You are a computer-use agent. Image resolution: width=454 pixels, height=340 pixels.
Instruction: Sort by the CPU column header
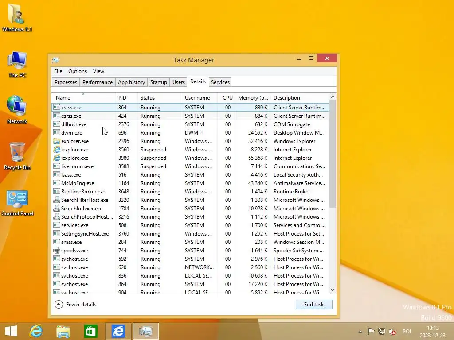pyautogui.click(x=226, y=98)
